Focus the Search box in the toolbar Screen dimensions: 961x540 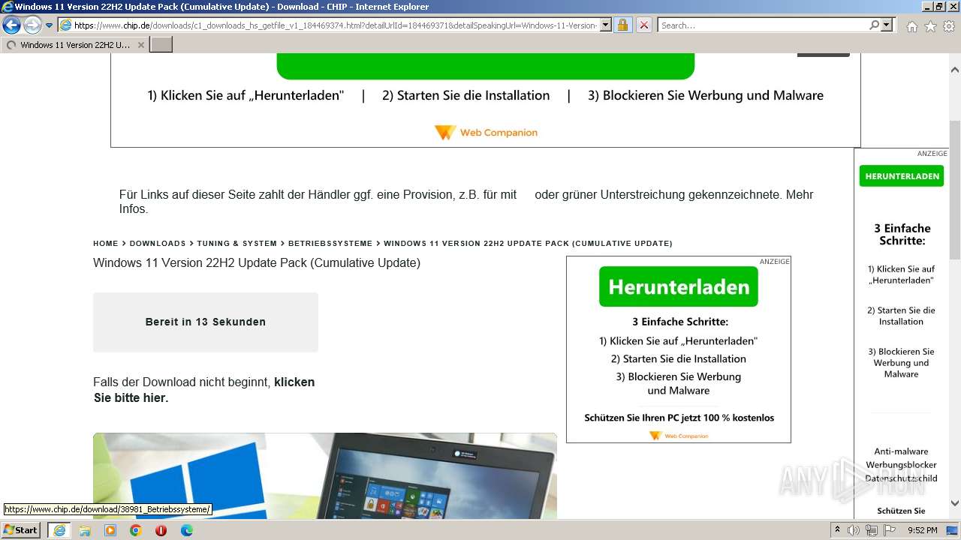[x=763, y=25]
